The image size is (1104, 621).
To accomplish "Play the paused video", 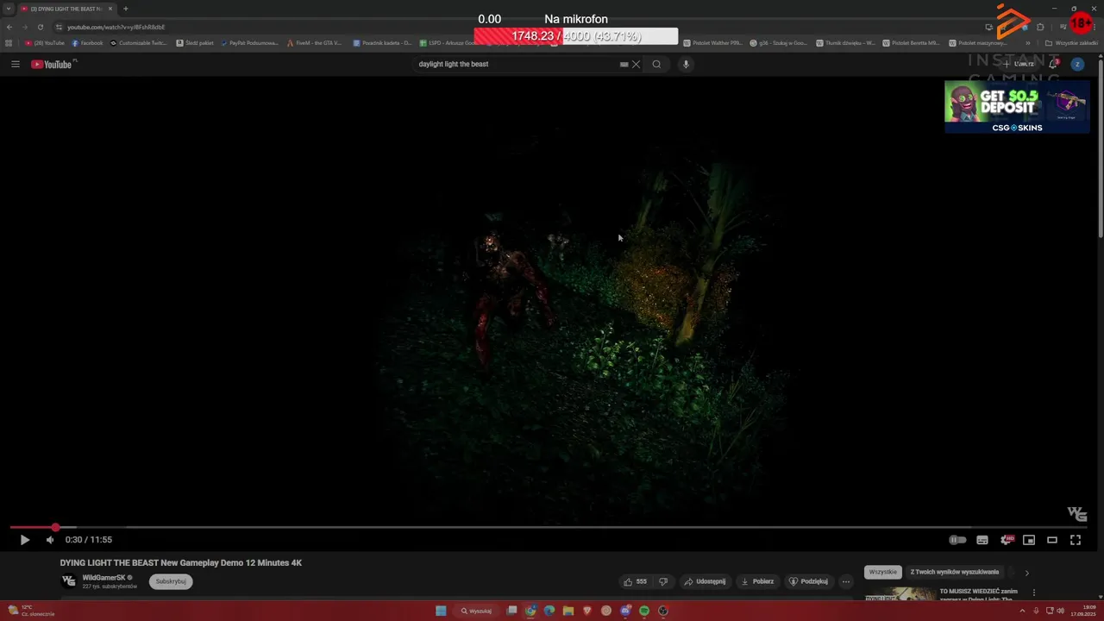I will (x=24, y=540).
